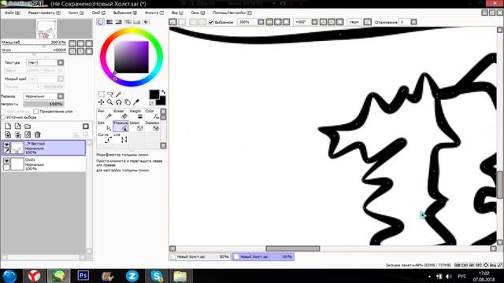Open Photoshop from the taskbar

click(x=83, y=276)
